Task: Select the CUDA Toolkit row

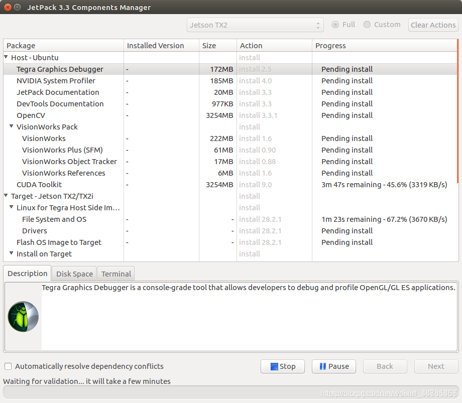Action: tap(230, 185)
